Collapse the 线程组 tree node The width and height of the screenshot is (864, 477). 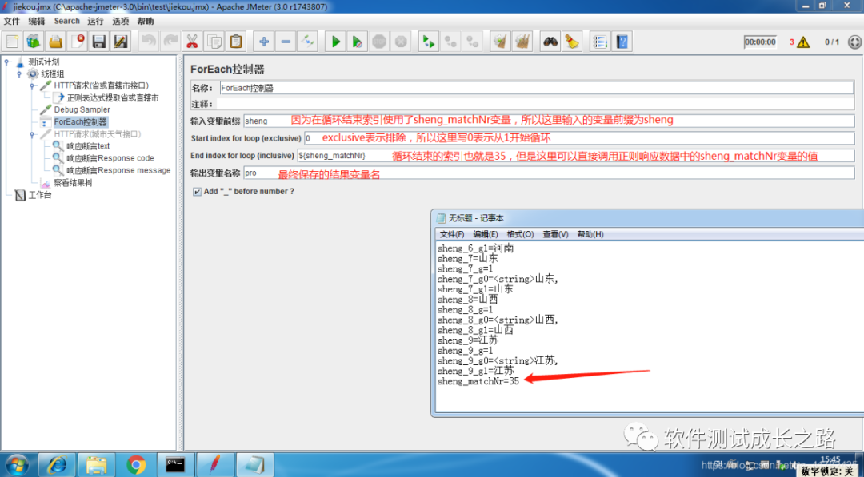pyautogui.click(x=19, y=74)
